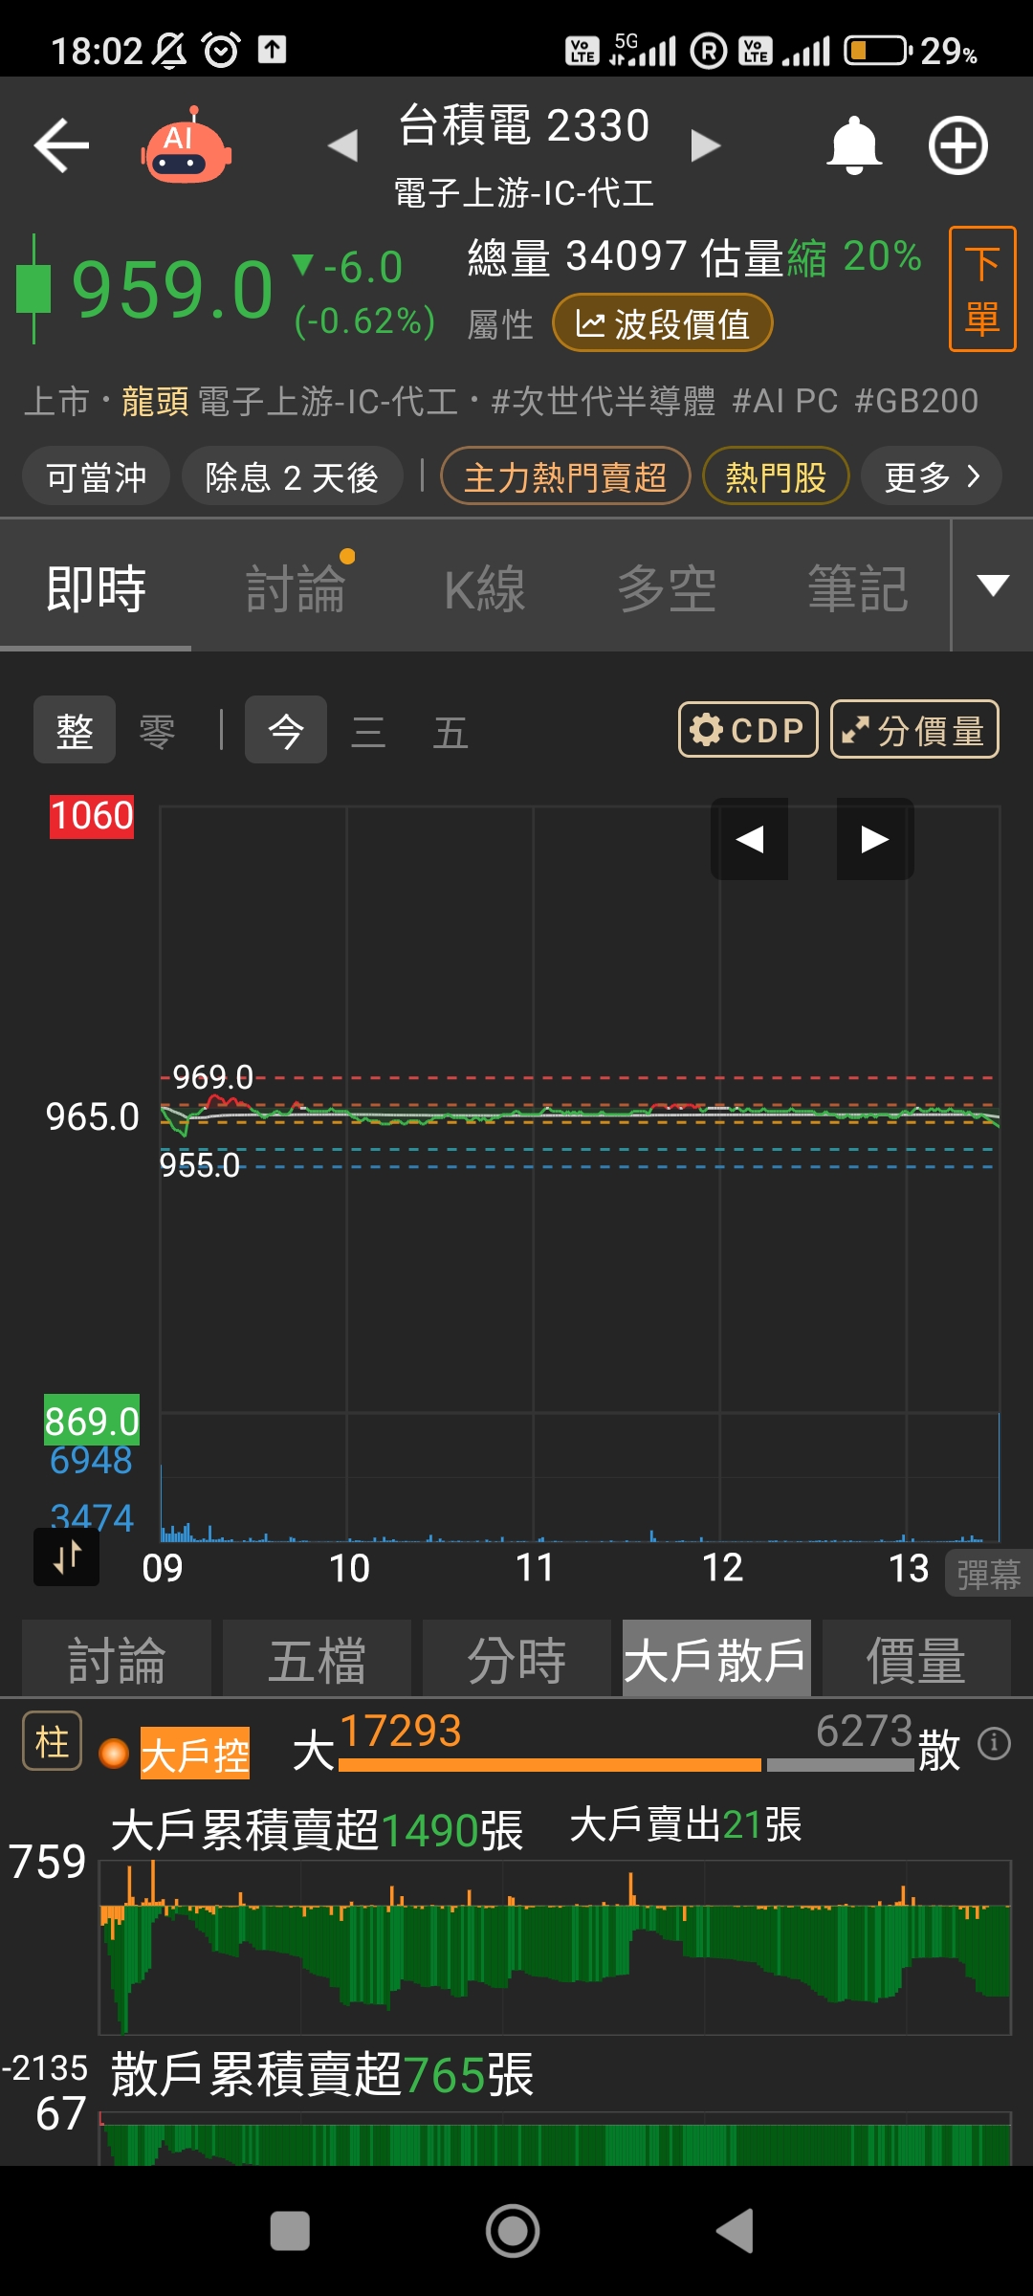Image resolution: width=1033 pixels, height=2296 pixels.
Task: Toggle chart scale swap arrows icon
Action: click(66, 1556)
